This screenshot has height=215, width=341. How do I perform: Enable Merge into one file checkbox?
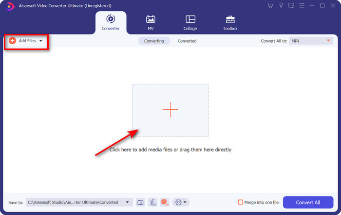(x=240, y=202)
